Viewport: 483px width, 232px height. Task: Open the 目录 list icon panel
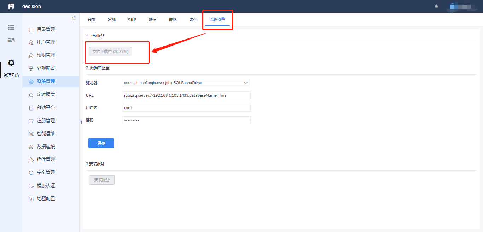click(x=11, y=28)
